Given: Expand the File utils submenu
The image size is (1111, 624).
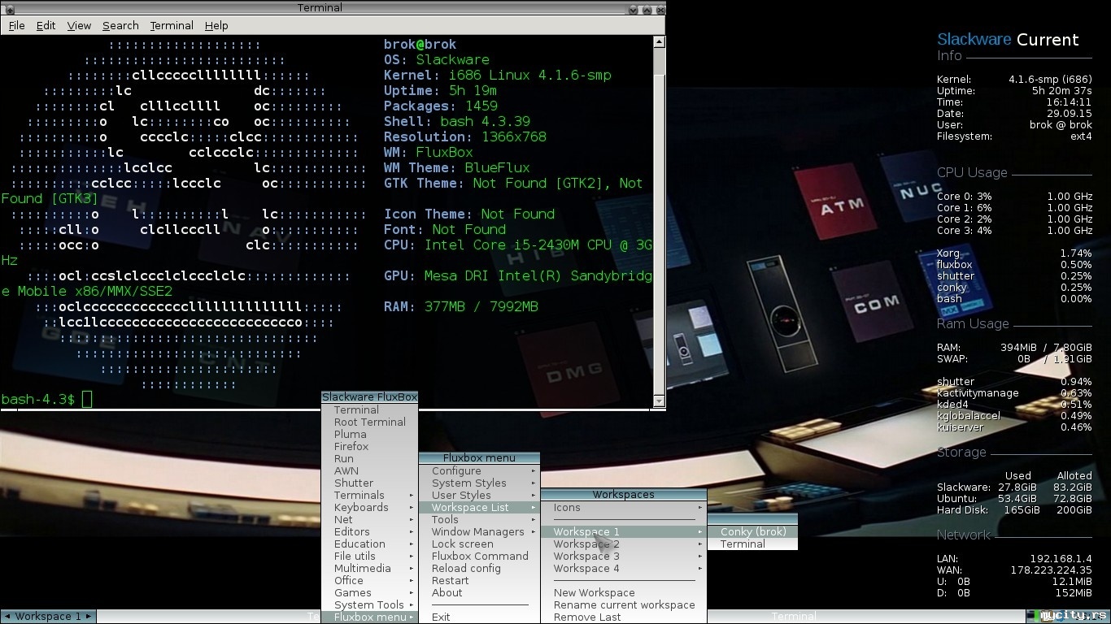Looking at the screenshot, I should point(369,557).
